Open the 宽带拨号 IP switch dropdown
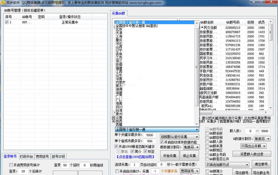This screenshot has width=278, height=175. 190,171
